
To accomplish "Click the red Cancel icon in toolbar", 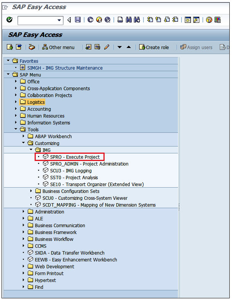I will click(x=107, y=20).
